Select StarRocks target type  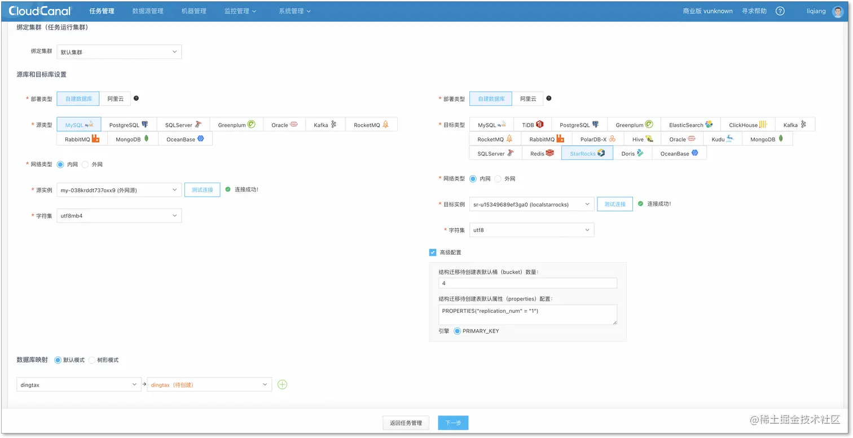point(587,153)
